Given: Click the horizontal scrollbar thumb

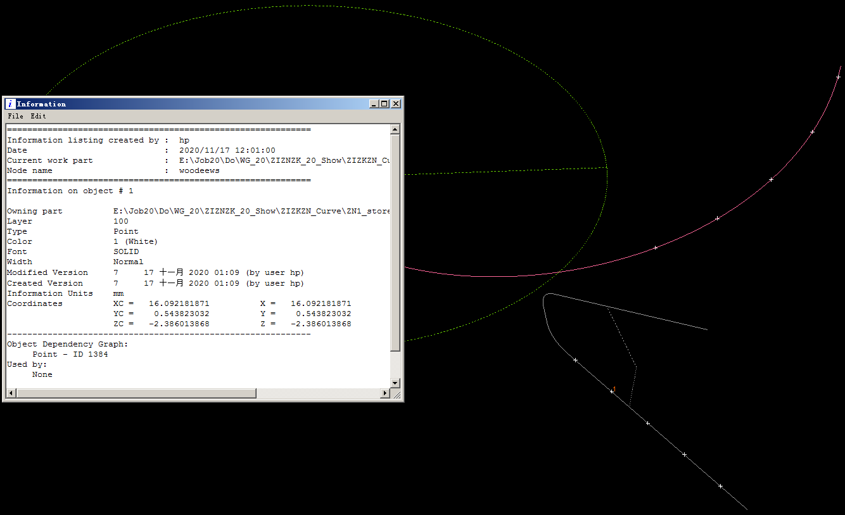Looking at the screenshot, I should coord(136,393).
